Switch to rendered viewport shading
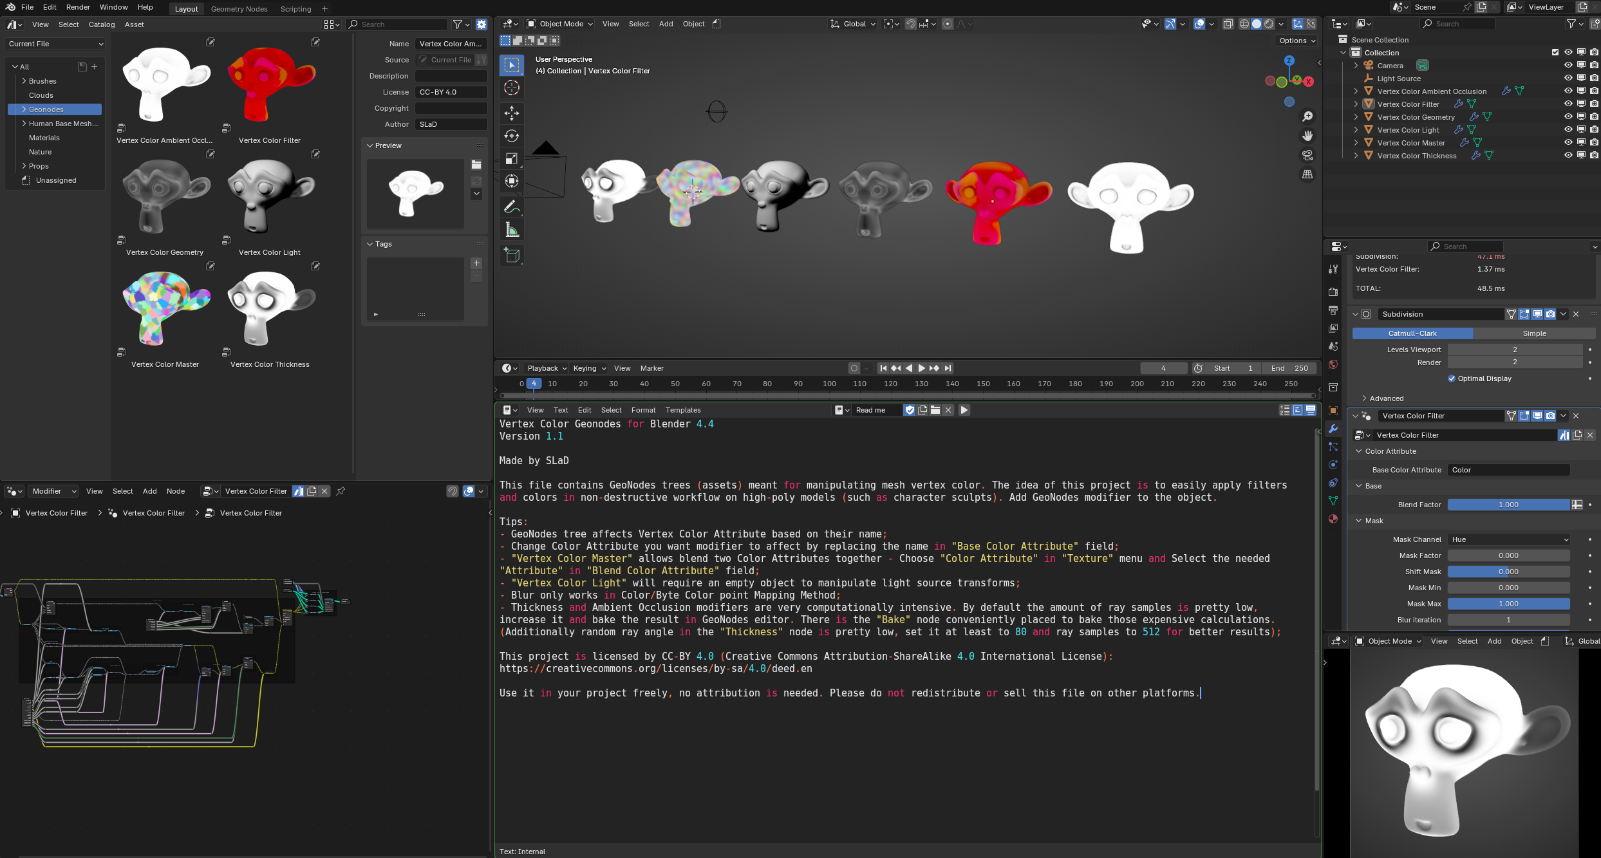This screenshot has height=858, width=1601. coord(1269,24)
